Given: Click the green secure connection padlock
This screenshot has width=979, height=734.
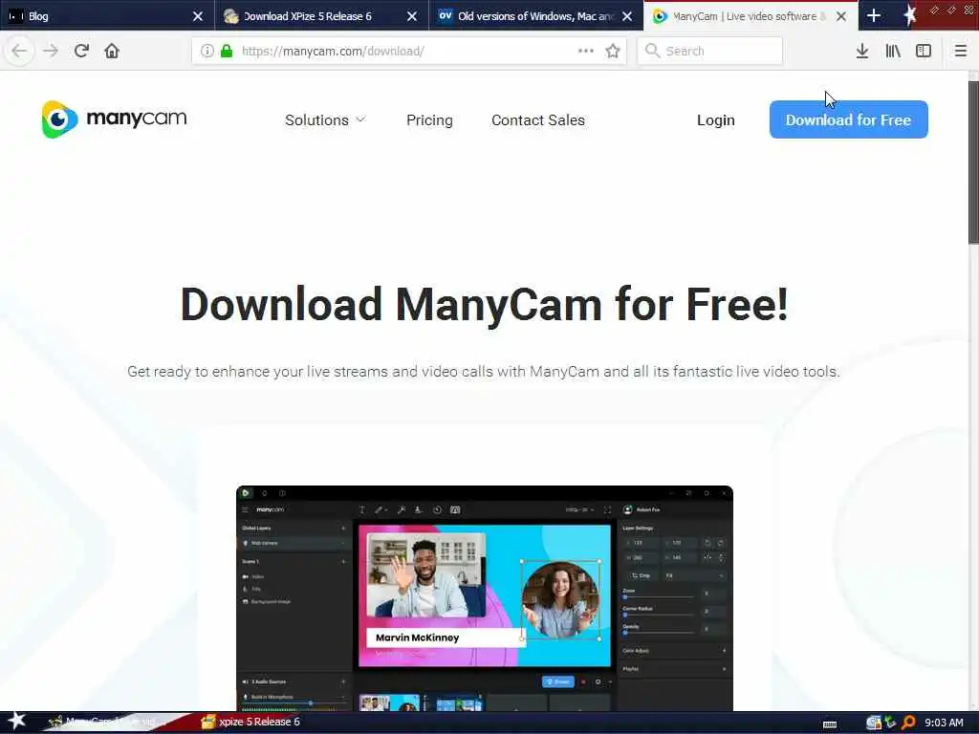Looking at the screenshot, I should (x=228, y=51).
